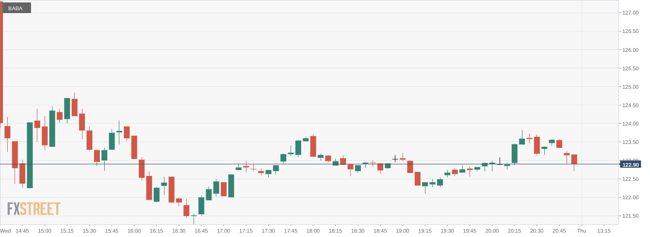The height and width of the screenshot is (237, 650).
Task: Click the Wed date label
Action: [x=5, y=231]
